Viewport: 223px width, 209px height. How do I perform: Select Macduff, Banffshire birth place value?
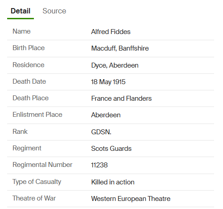click(x=120, y=48)
